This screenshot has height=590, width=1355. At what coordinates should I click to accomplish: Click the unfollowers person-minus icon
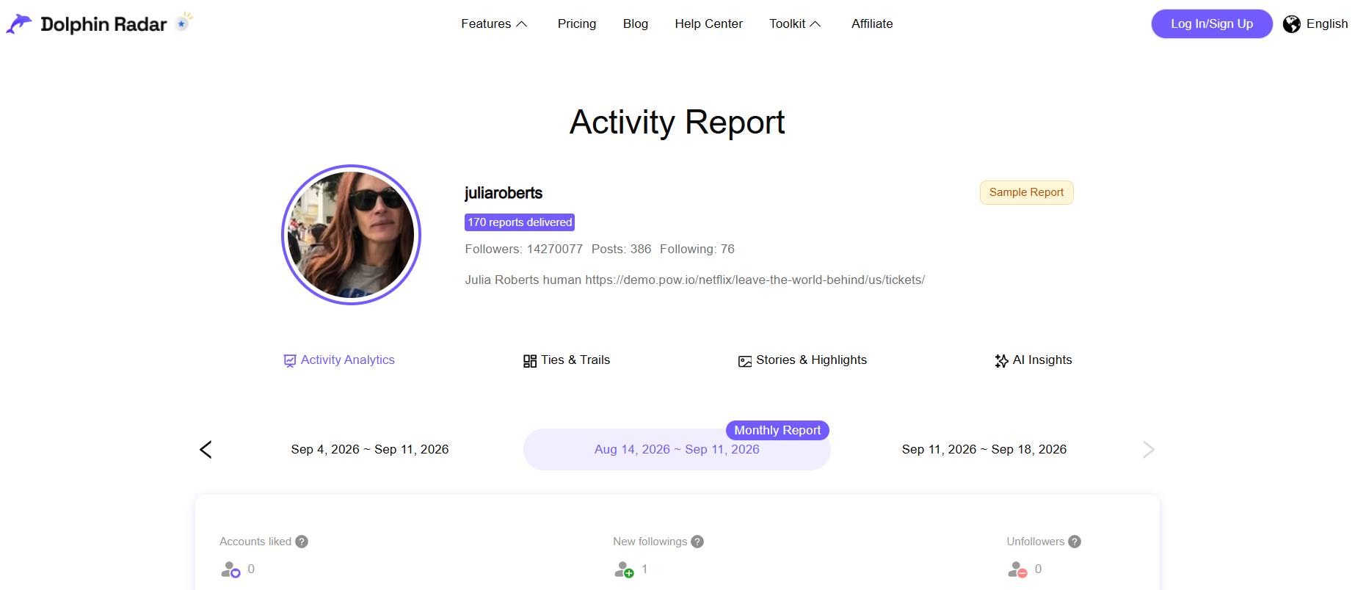pos(1018,569)
